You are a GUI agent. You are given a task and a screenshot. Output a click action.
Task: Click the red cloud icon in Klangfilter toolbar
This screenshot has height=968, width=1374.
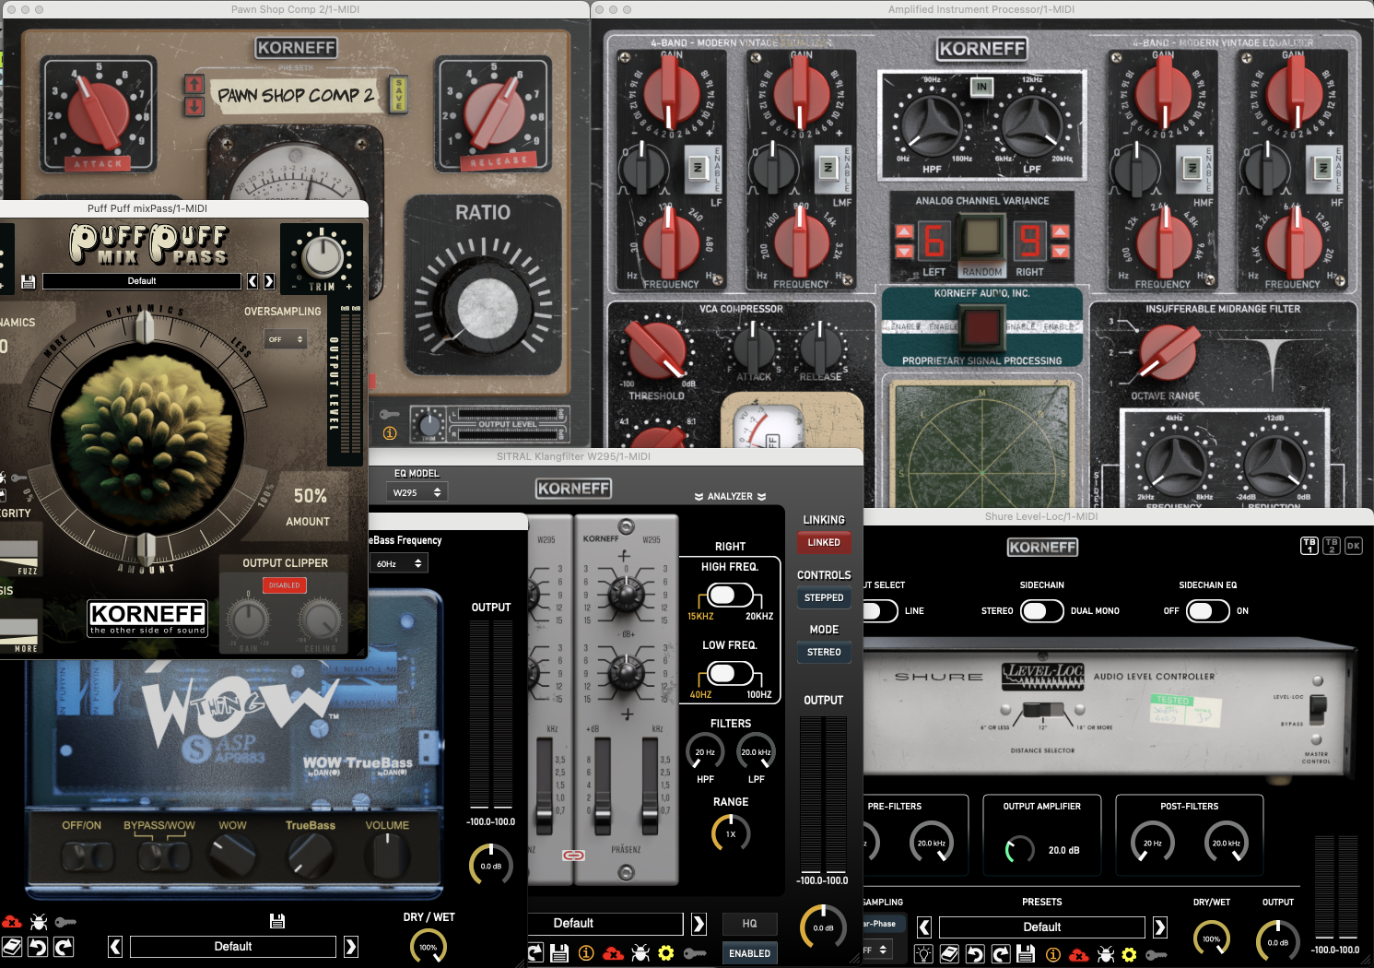point(613,953)
